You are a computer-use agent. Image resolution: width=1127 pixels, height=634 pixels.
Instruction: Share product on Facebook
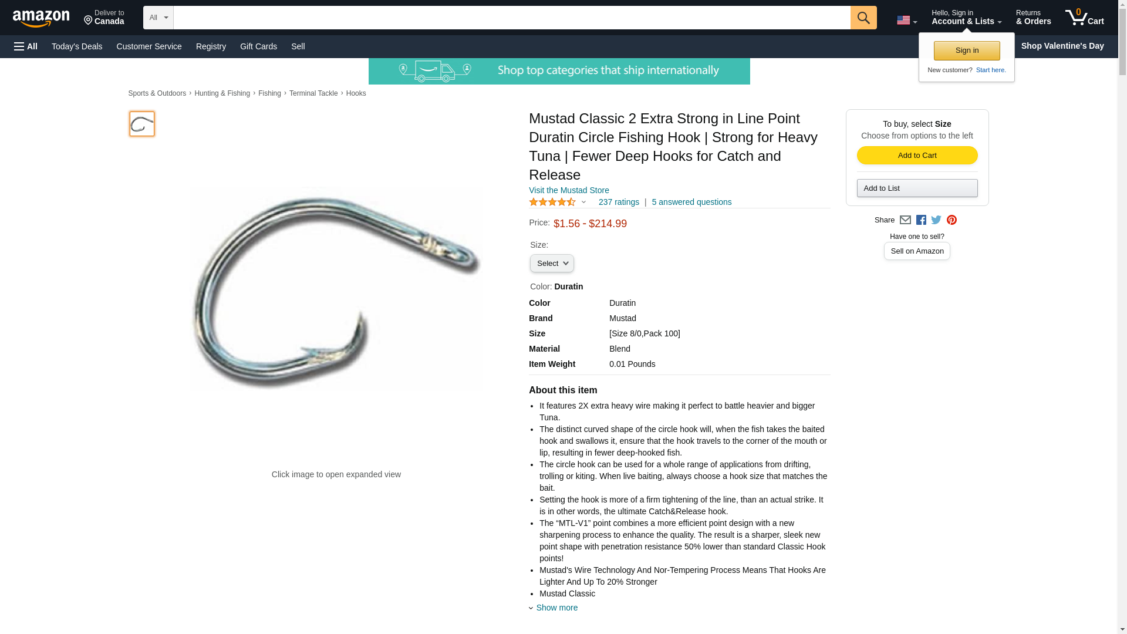click(921, 220)
